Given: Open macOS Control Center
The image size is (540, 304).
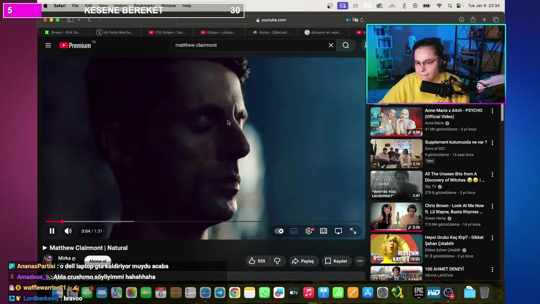Looking at the screenshot, I should (x=459, y=6).
